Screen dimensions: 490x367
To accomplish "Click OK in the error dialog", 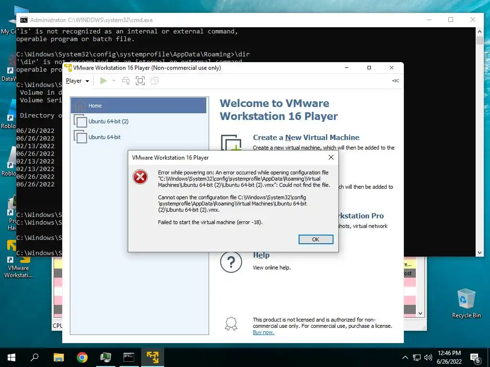I will (316, 239).
